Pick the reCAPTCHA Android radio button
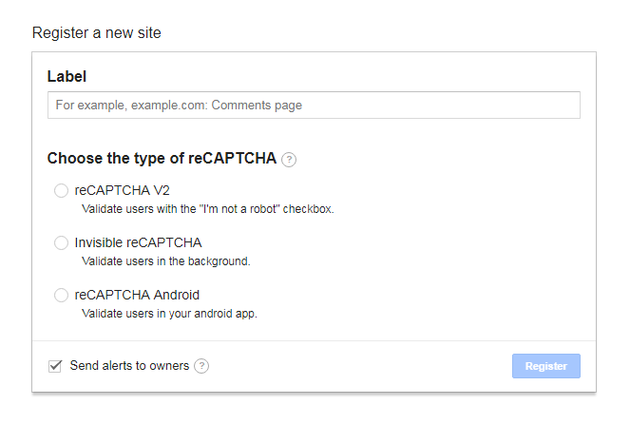 pyautogui.click(x=61, y=295)
